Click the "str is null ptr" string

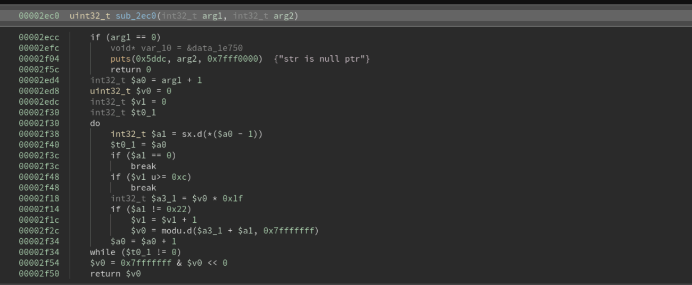[x=322, y=59]
